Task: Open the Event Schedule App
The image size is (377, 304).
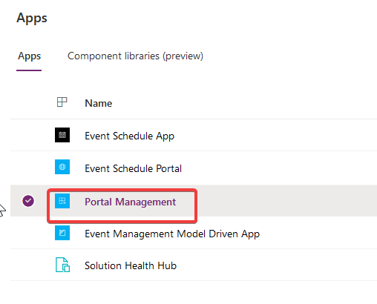Action: click(129, 136)
